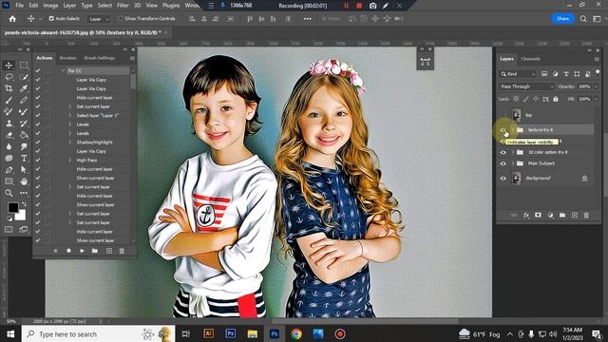Viewport: 608px width, 342px height.
Task: Toggle the Auto-Select checkbox
Action: point(51,19)
